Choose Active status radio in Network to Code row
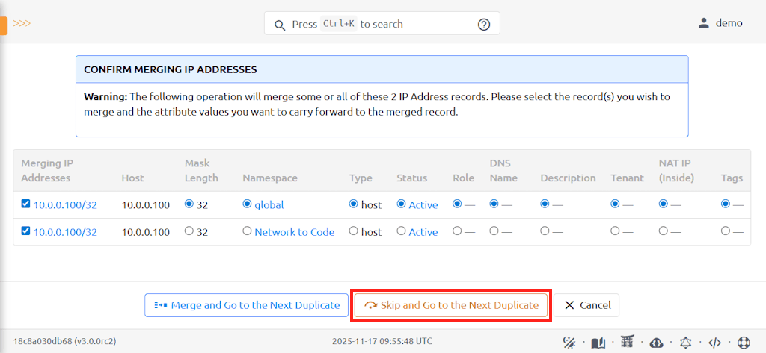Screen dimensions: 766x353 pos(401,231)
